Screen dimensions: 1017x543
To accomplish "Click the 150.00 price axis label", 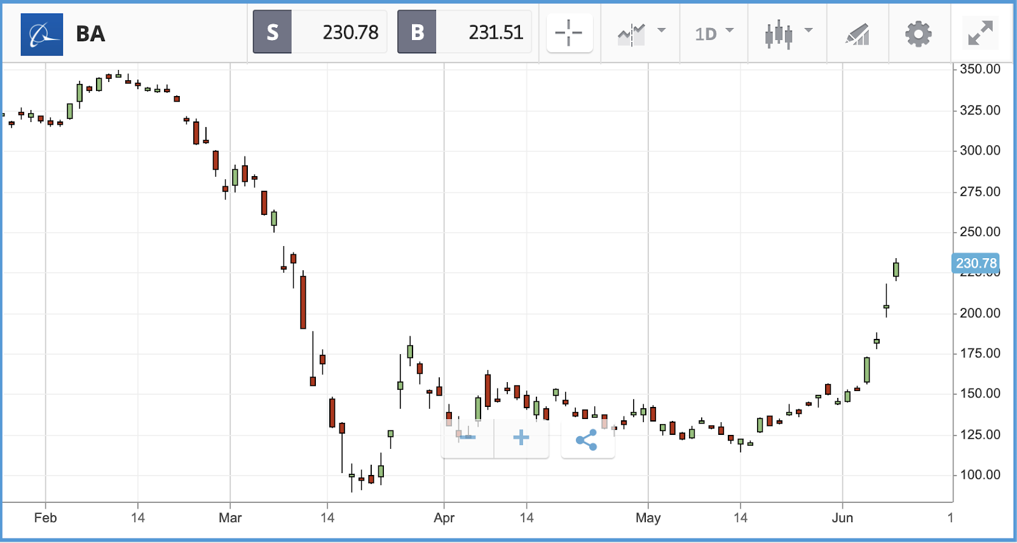I will (979, 394).
